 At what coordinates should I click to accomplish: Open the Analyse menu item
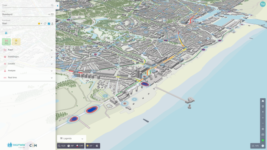pyautogui.click(x=28, y=70)
